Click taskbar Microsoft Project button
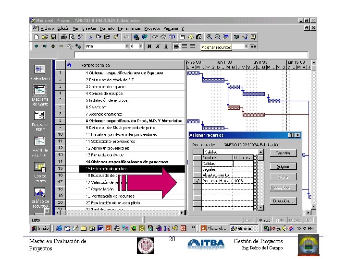 click(244, 229)
